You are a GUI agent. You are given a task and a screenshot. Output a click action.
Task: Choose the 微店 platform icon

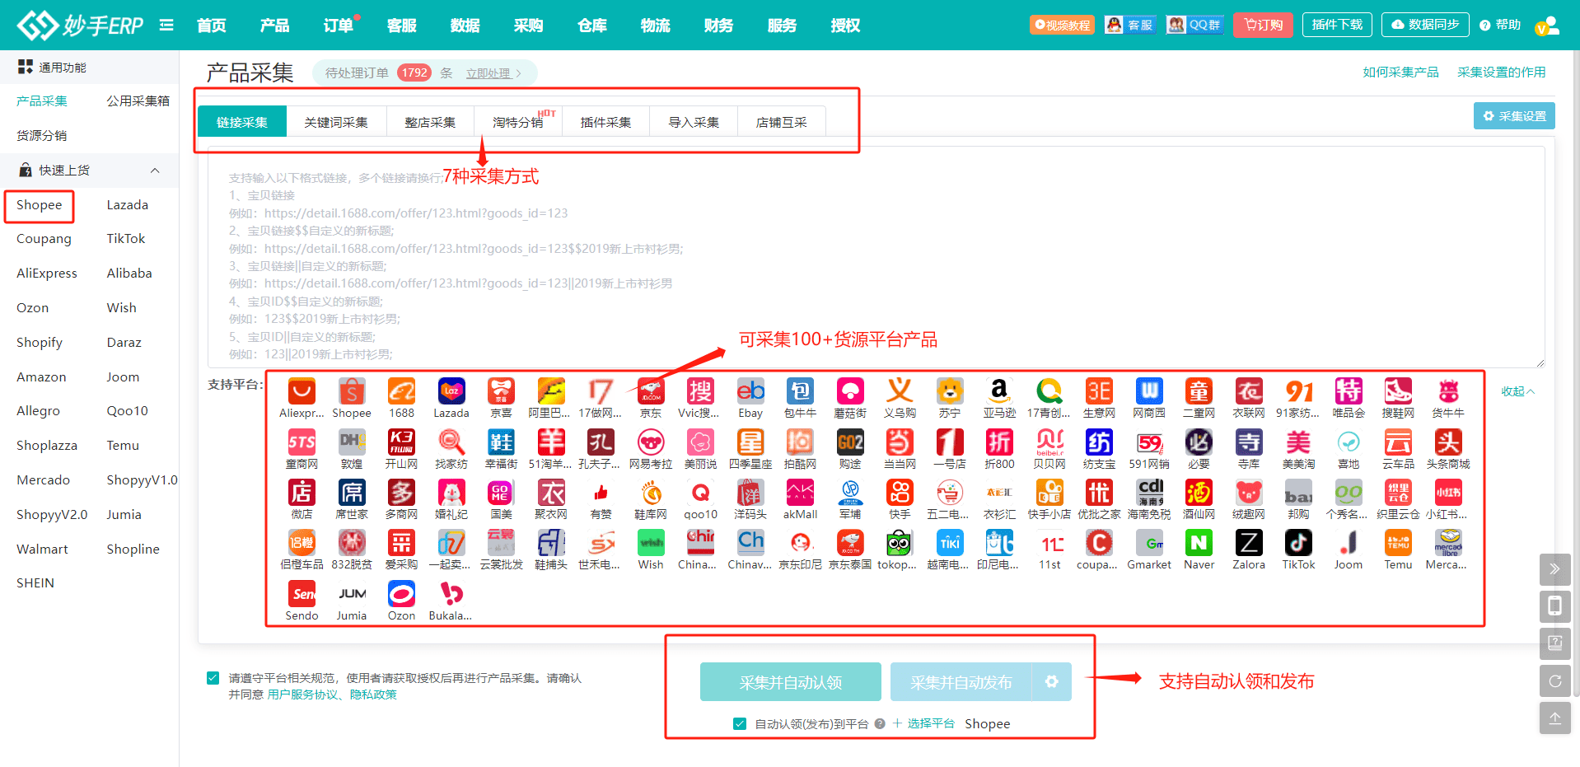point(302,493)
